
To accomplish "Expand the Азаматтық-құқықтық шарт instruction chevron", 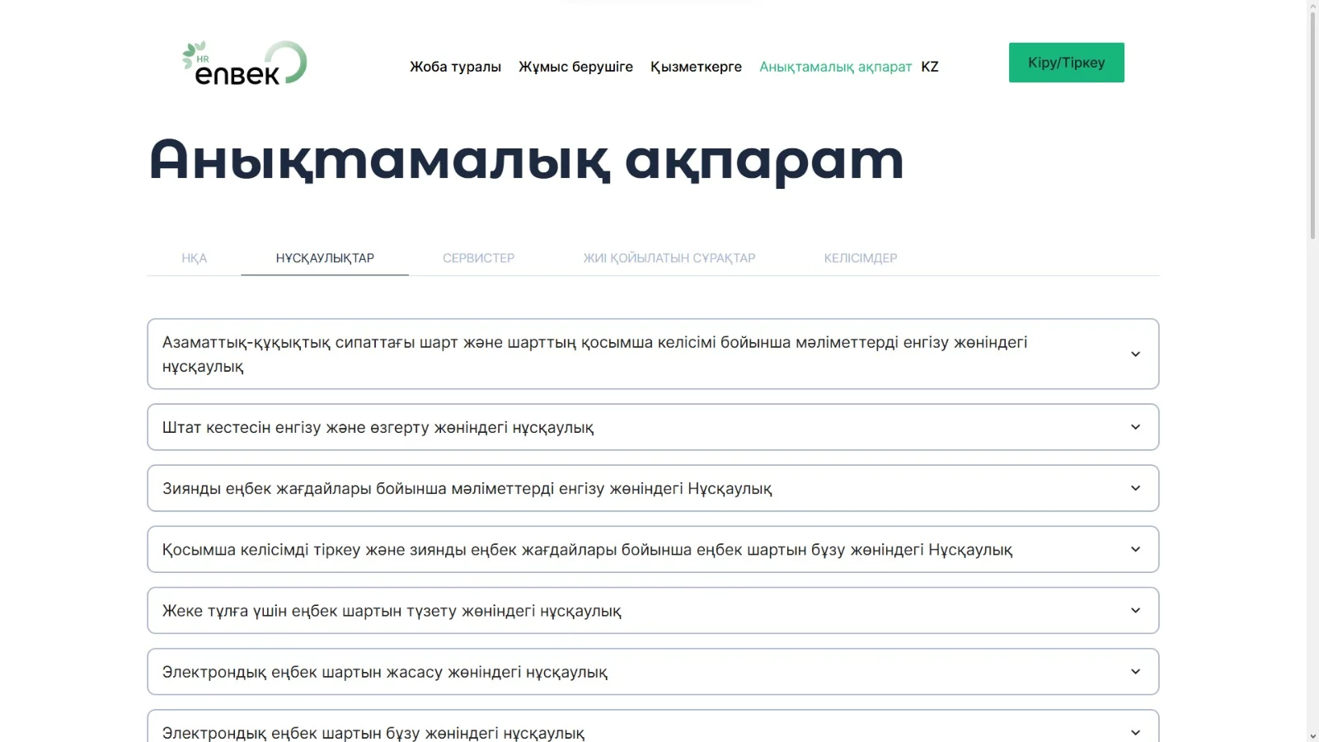I will point(1135,355).
